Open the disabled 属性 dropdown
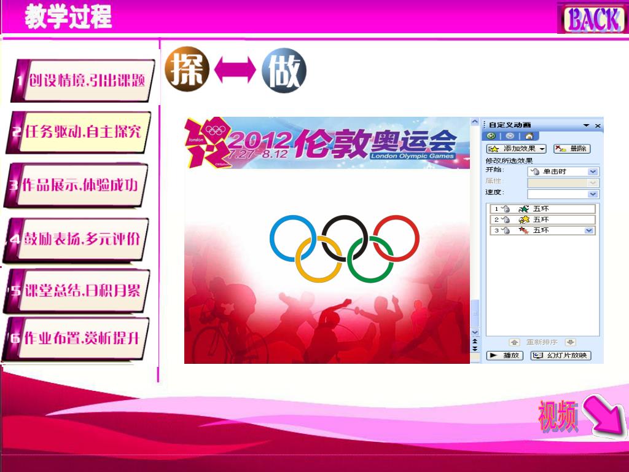Viewport: 629px width, 472px height. coord(563,183)
